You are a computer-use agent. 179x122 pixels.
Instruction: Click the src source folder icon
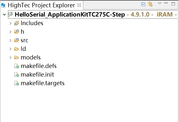17,40
